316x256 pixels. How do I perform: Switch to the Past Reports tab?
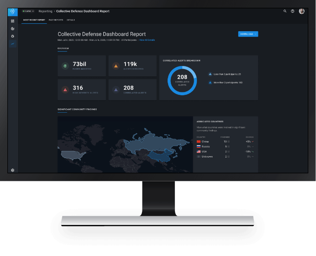coord(56,20)
